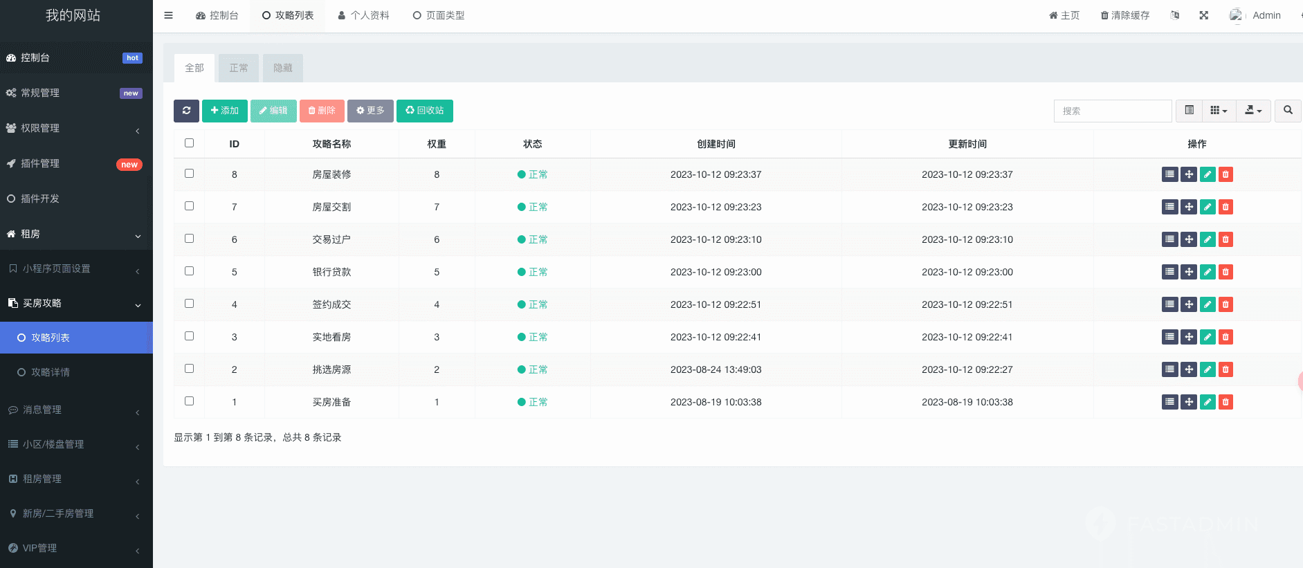This screenshot has width=1303, height=568.
Task: Open the 回收站 recycle bin button
Action: (424, 111)
